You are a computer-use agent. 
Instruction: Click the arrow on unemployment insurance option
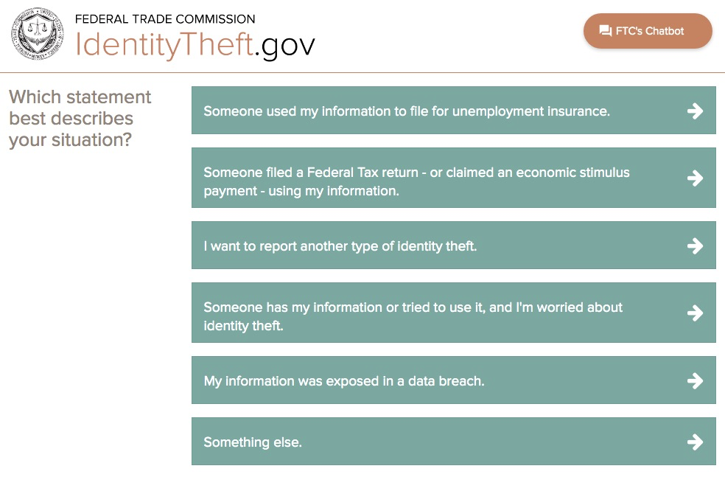coord(695,111)
